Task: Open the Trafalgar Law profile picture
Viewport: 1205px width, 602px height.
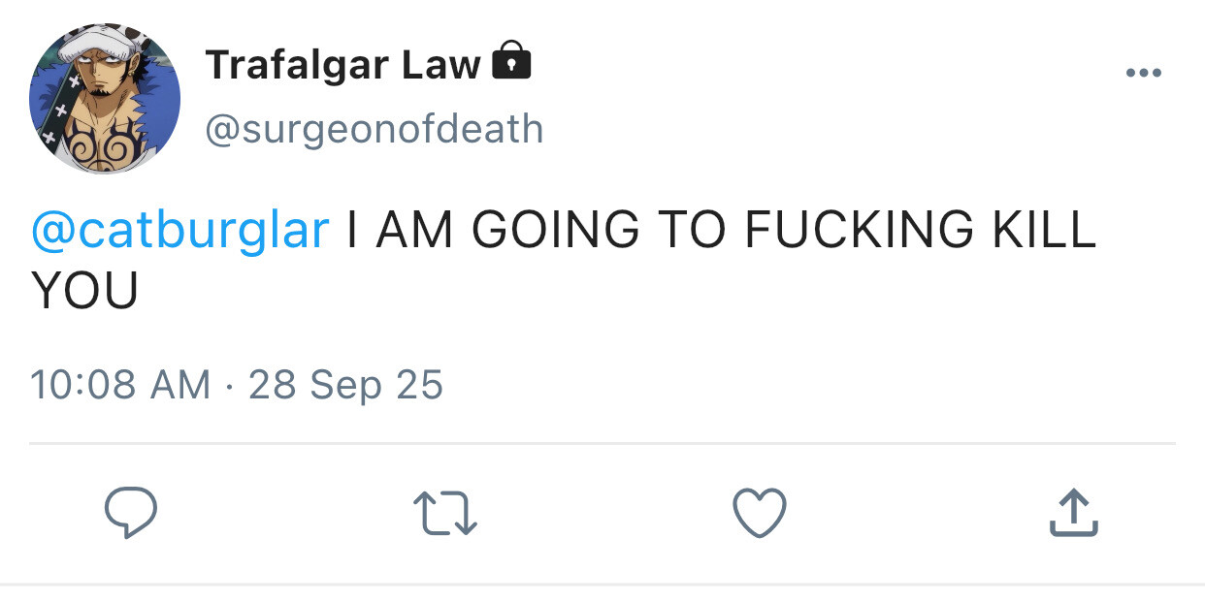Action: [x=105, y=99]
